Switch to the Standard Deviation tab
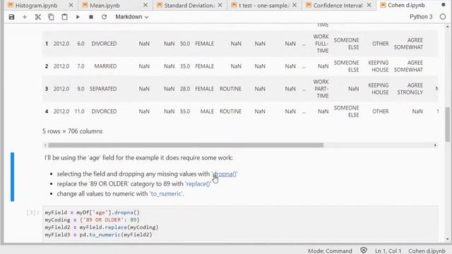The width and height of the screenshot is (452, 254). click(189, 5)
